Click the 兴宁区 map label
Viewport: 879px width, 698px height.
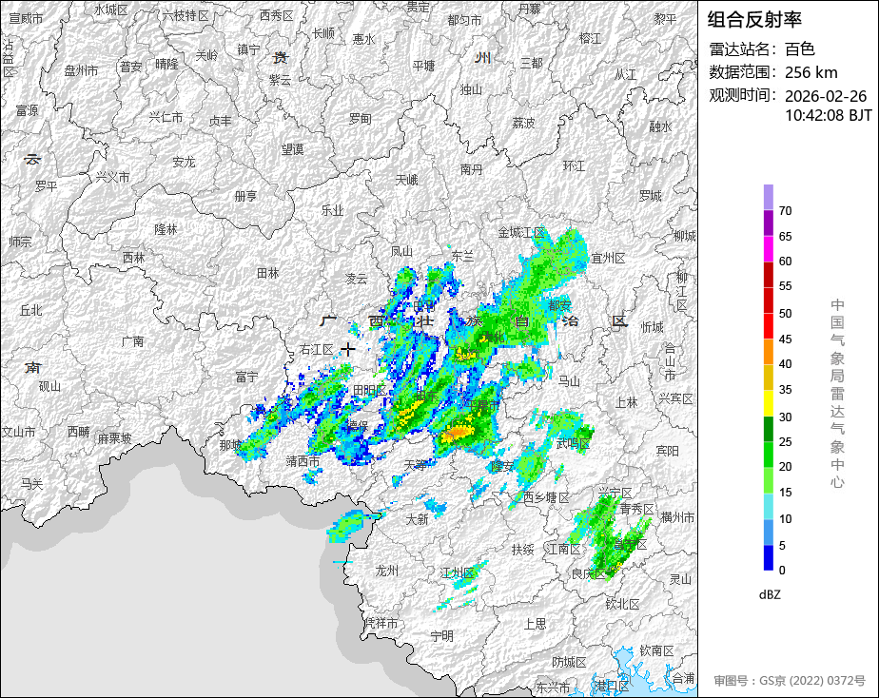pos(615,493)
